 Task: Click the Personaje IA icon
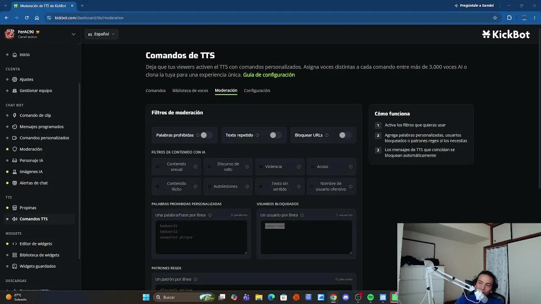(x=15, y=160)
